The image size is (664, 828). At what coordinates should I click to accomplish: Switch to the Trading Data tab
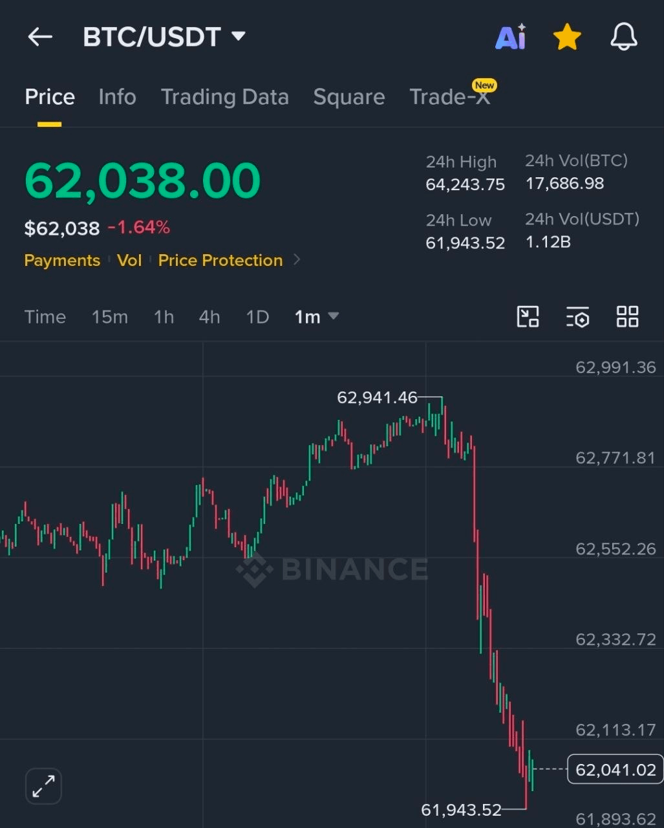coord(224,97)
